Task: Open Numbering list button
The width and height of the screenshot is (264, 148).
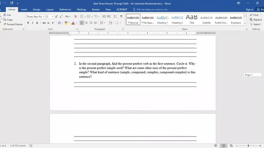Action: point(89,16)
